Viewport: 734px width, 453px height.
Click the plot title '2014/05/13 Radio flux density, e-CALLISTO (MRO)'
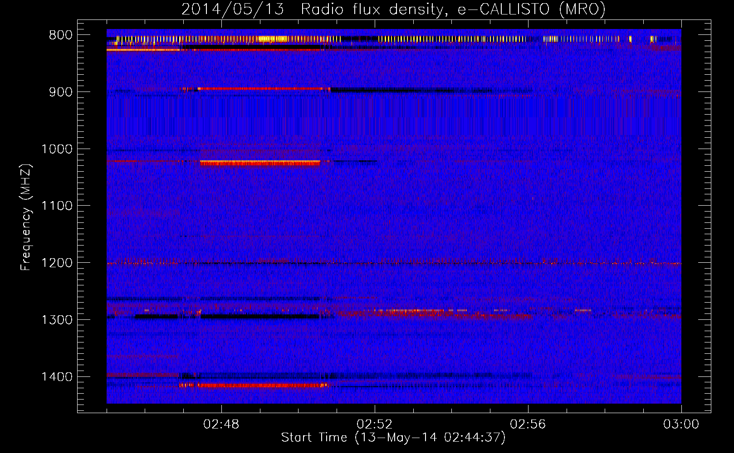pyautogui.click(x=393, y=9)
